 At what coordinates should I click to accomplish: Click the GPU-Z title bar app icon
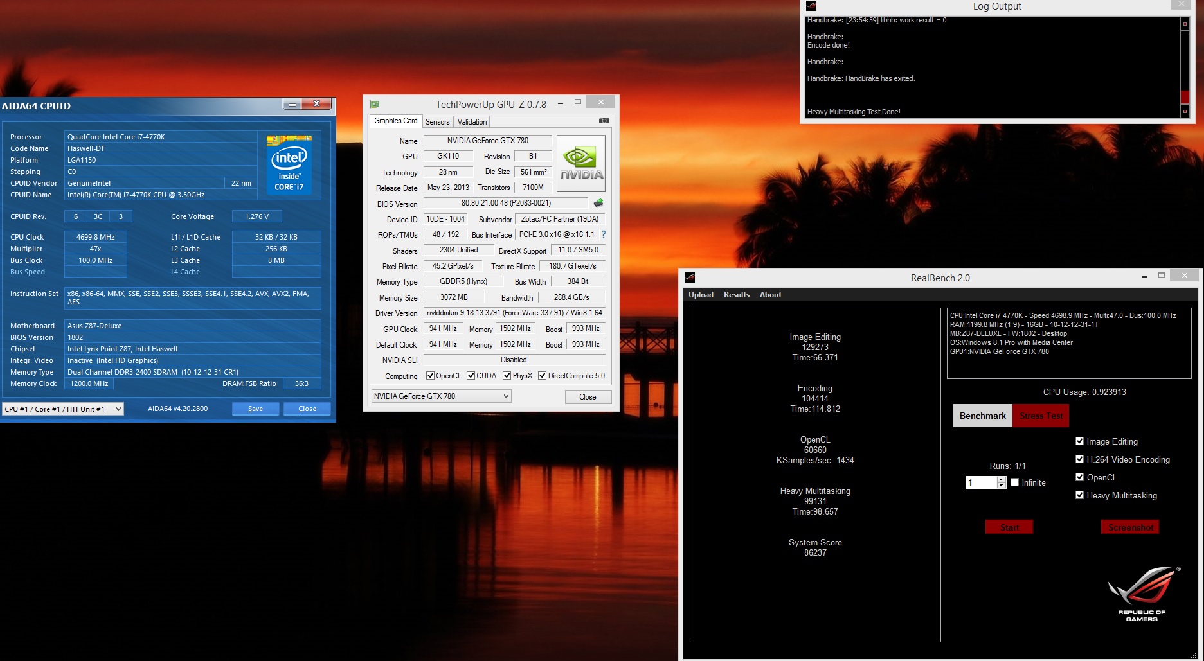[375, 104]
